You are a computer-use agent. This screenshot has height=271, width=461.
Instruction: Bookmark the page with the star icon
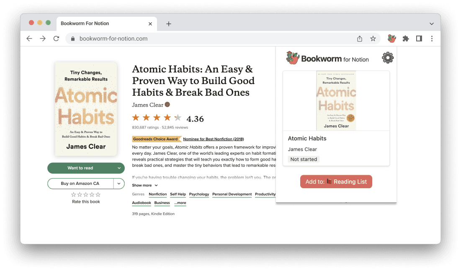point(373,38)
